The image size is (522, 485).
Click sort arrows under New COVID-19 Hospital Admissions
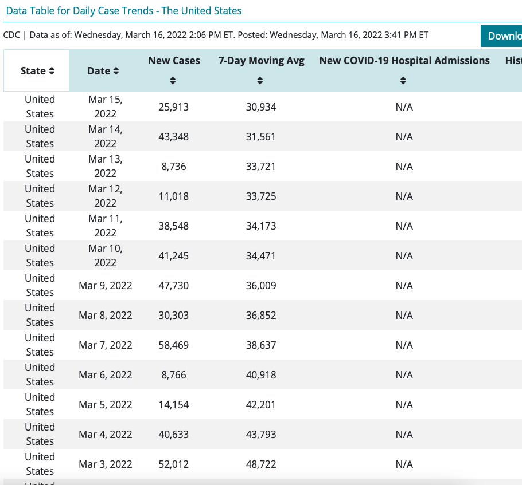coord(403,81)
